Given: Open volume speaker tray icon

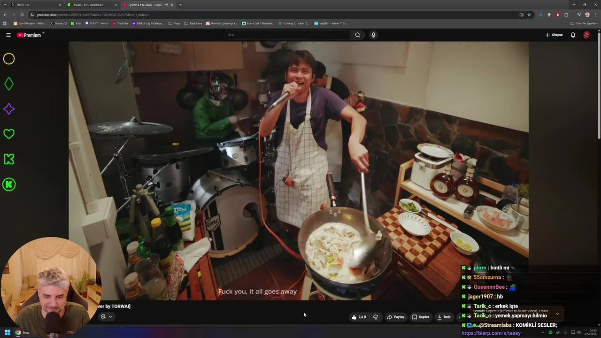Looking at the screenshot, I should click(578, 332).
